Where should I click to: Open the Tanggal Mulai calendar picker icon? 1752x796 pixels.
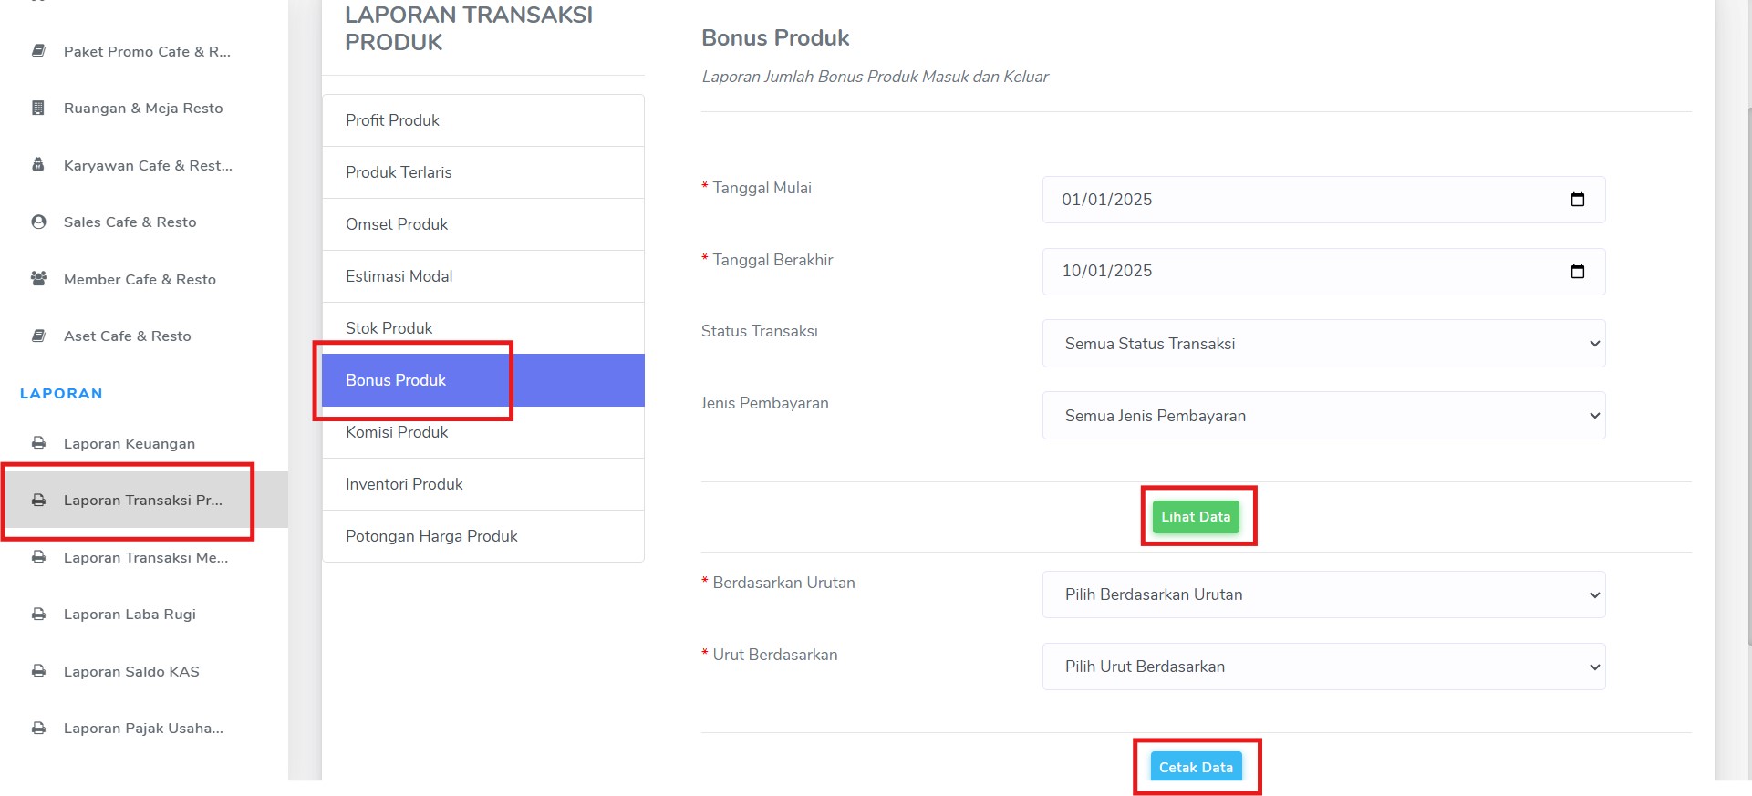pos(1578,200)
